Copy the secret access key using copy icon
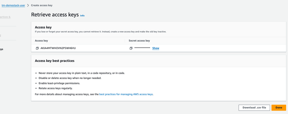 click(x=131, y=48)
